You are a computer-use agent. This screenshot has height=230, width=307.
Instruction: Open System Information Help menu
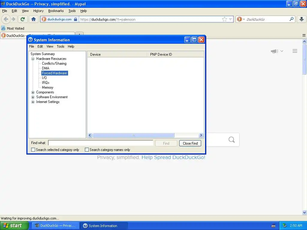tap(71, 46)
